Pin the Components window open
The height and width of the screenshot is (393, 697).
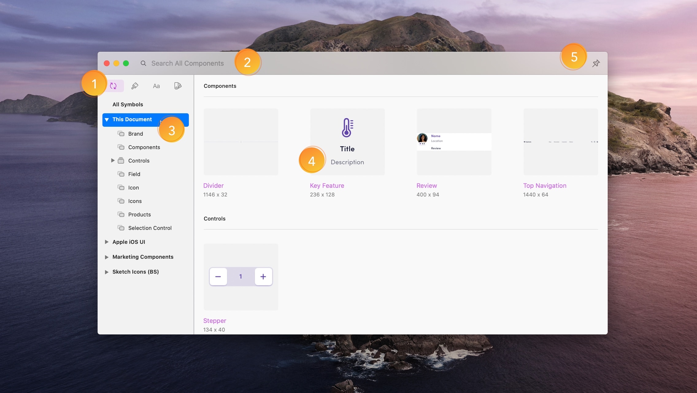[x=596, y=63]
